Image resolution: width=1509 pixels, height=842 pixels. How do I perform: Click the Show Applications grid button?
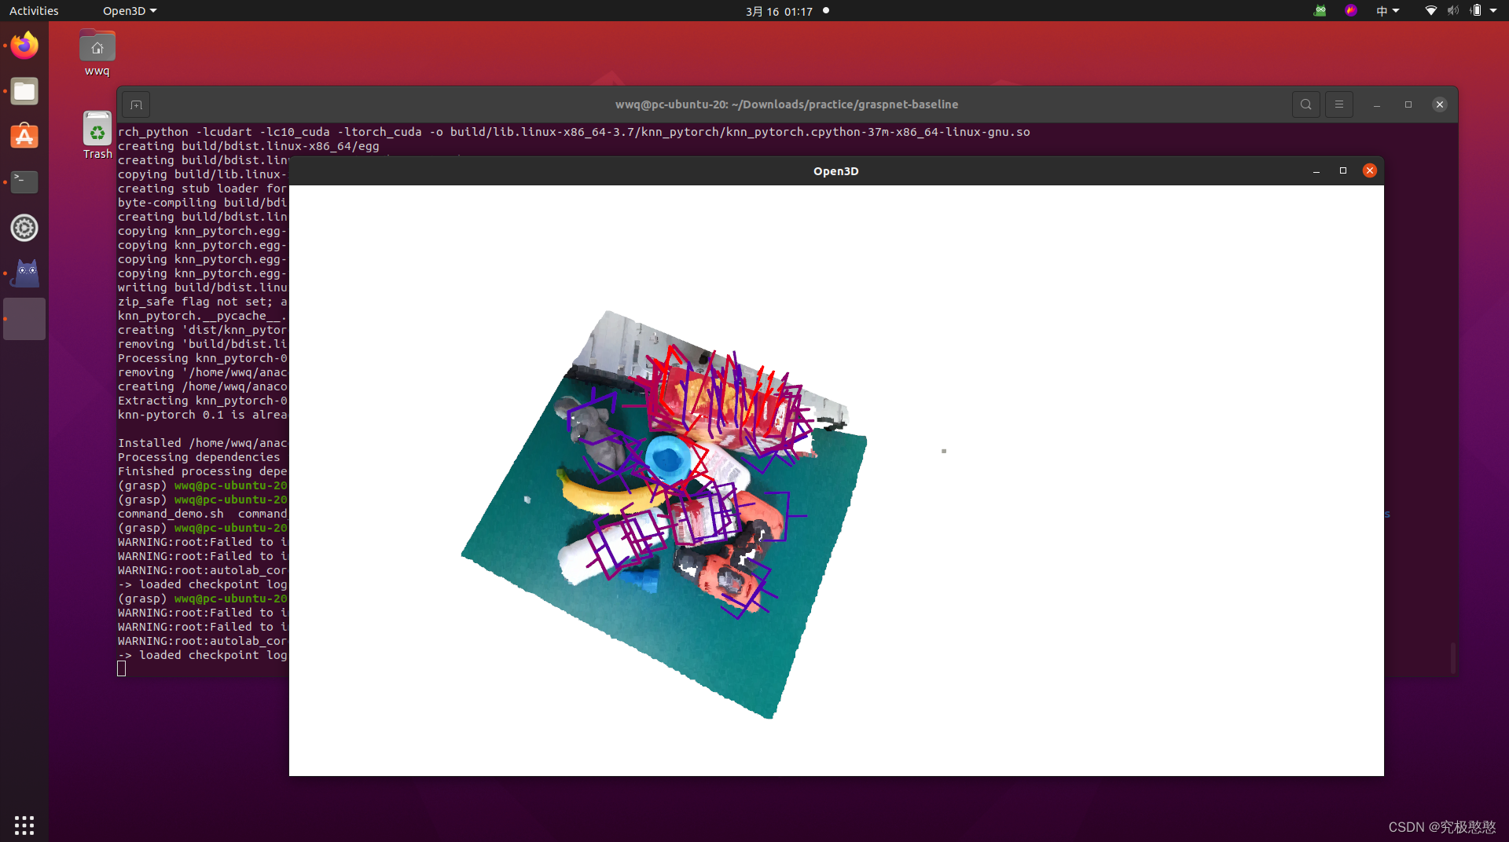point(24,825)
